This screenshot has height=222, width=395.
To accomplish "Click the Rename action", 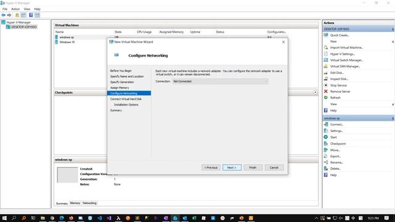I will pos(336,162).
